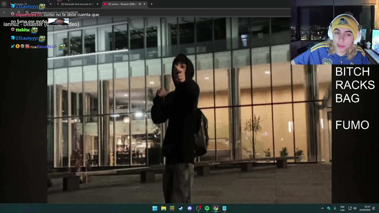Image resolution: width=379 pixels, height=213 pixels.
Task: Open Discord from the taskbar
Action: 190,208
